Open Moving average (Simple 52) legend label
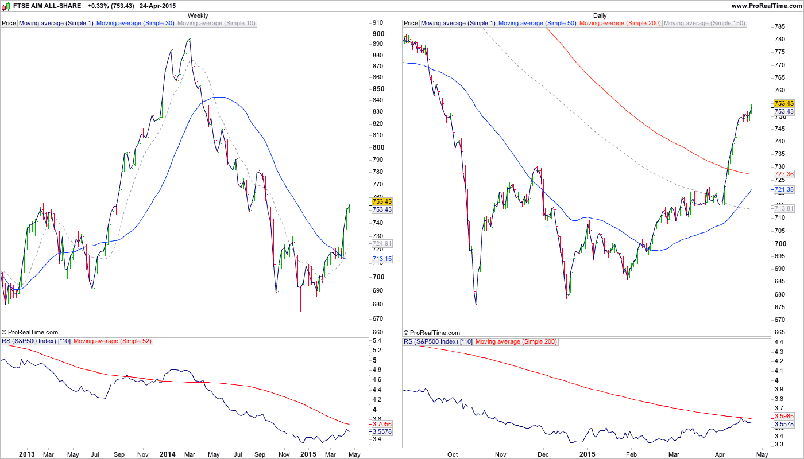This screenshot has width=804, height=459. [x=113, y=341]
